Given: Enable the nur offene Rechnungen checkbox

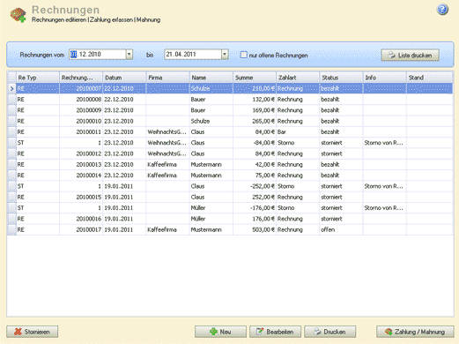Looking at the screenshot, I should tap(243, 55).
